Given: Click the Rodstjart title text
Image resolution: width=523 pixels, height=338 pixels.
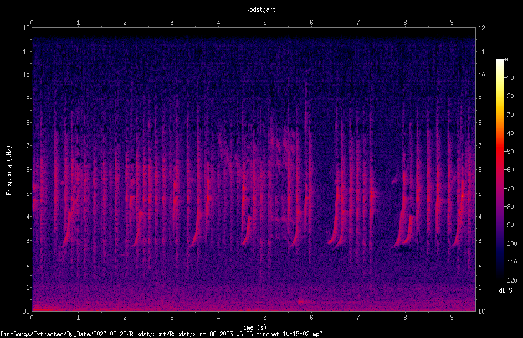Looking at the screenshot, I should [x=261, y=9].
